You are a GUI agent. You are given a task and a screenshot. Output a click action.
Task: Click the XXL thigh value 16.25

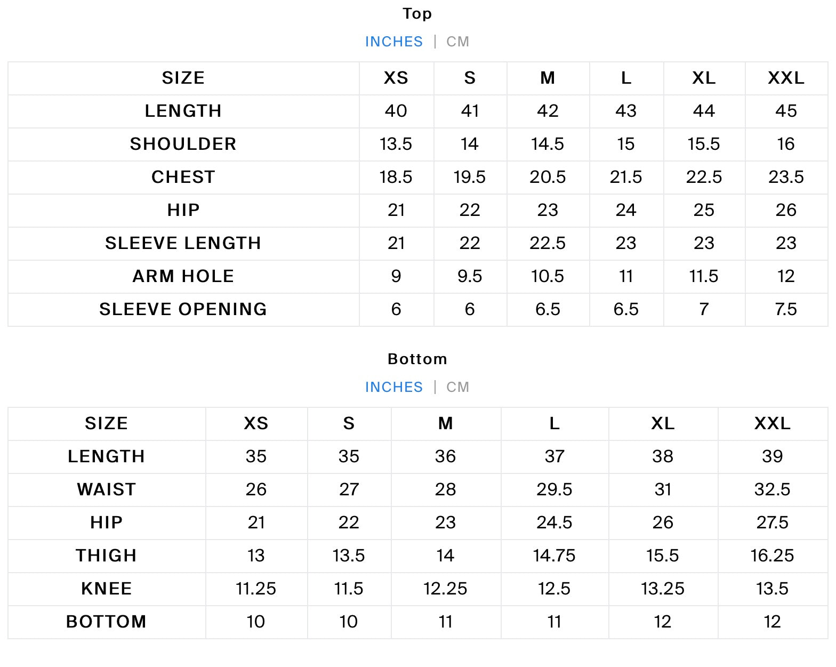772,556
